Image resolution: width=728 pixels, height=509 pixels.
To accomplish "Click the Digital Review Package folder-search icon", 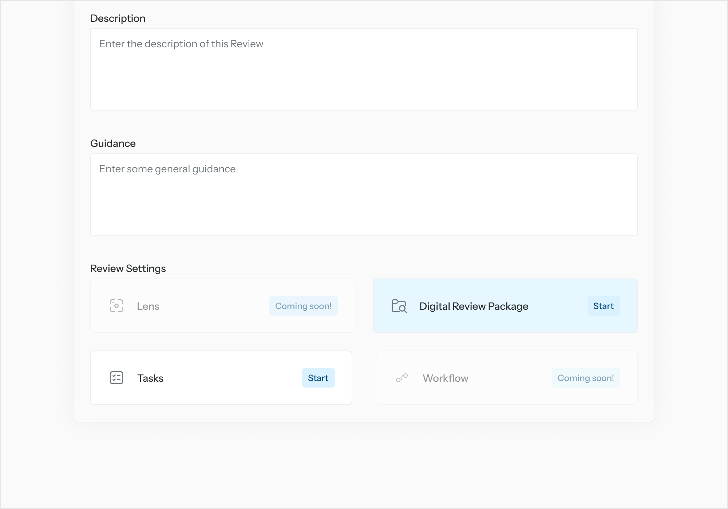I will tap(399, 306).
